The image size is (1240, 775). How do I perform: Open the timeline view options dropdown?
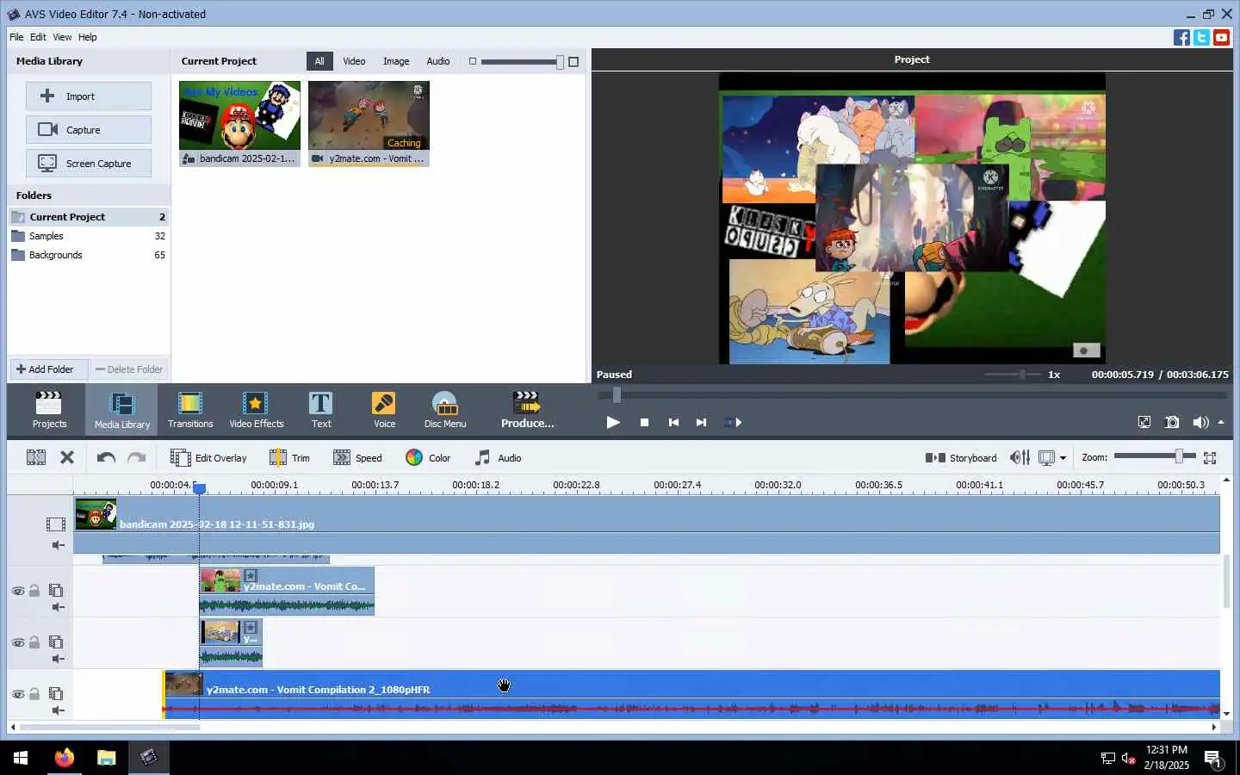(1063, 458)
